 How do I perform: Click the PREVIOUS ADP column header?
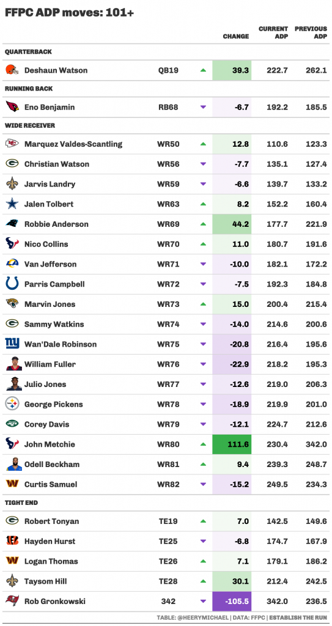click(x=311, y=32)
